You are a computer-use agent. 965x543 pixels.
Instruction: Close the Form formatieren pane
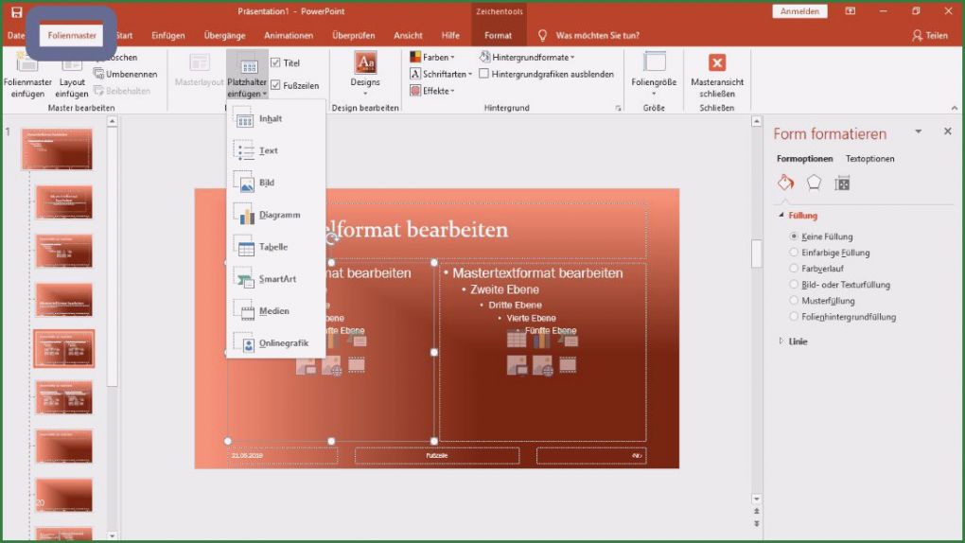point(948,131)
